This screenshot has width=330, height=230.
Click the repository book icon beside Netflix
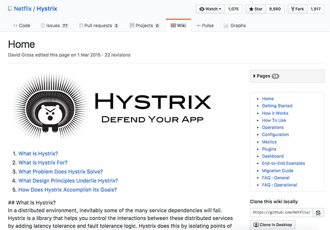coord(10,9)
